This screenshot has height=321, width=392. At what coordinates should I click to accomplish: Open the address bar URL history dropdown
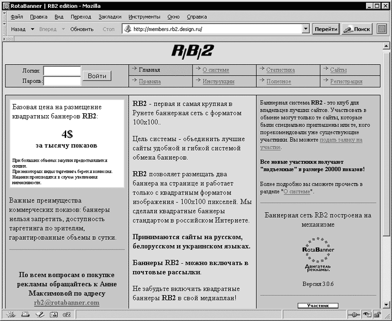click(x=306, y=29)
